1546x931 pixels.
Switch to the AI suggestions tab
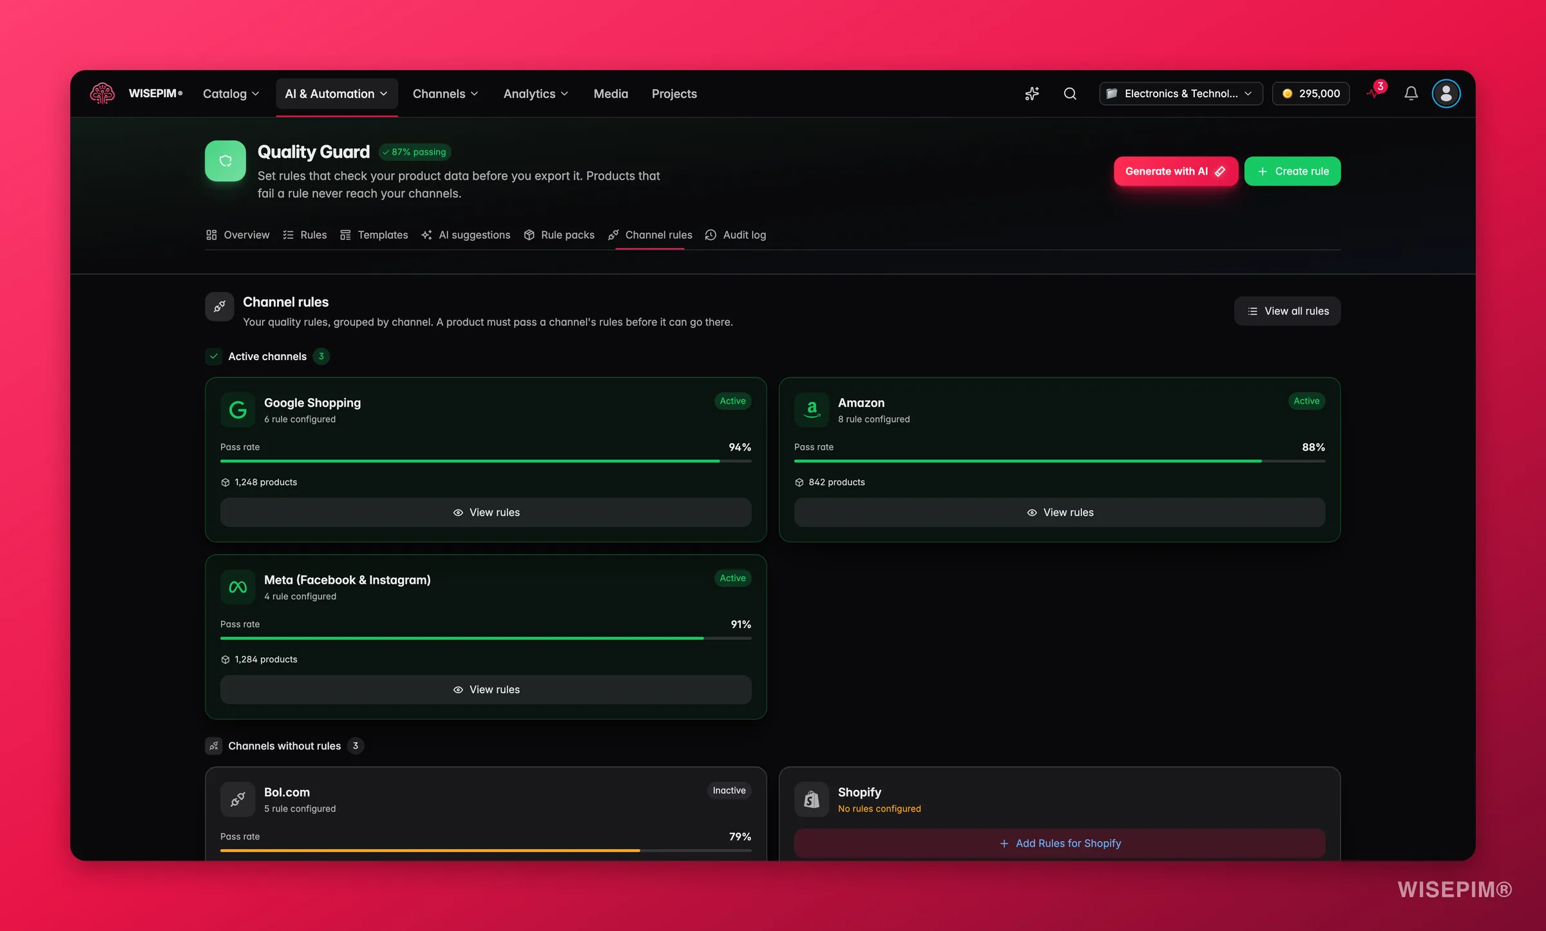tap(466, 235)
